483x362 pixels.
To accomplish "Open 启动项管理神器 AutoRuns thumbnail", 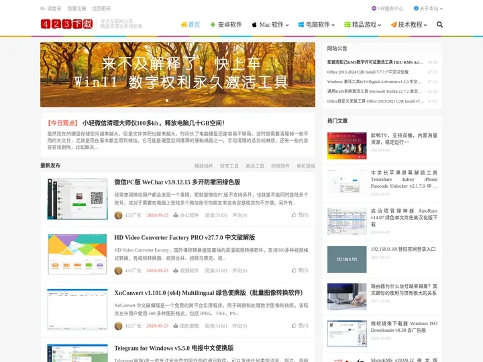I will 347,221.
